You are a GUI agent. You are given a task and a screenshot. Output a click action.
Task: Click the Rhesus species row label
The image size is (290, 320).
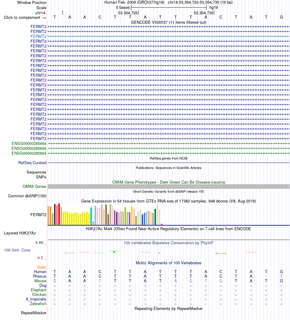coord(40,276)
